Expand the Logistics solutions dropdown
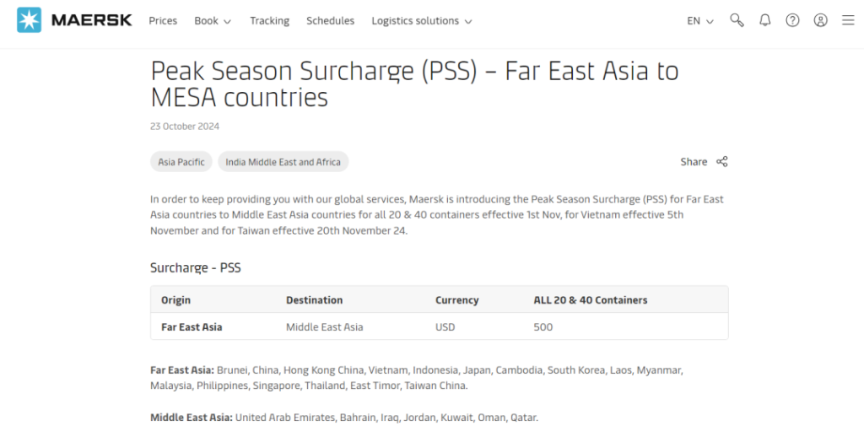Screen dimensions: 864x437 tap(422, 21)
